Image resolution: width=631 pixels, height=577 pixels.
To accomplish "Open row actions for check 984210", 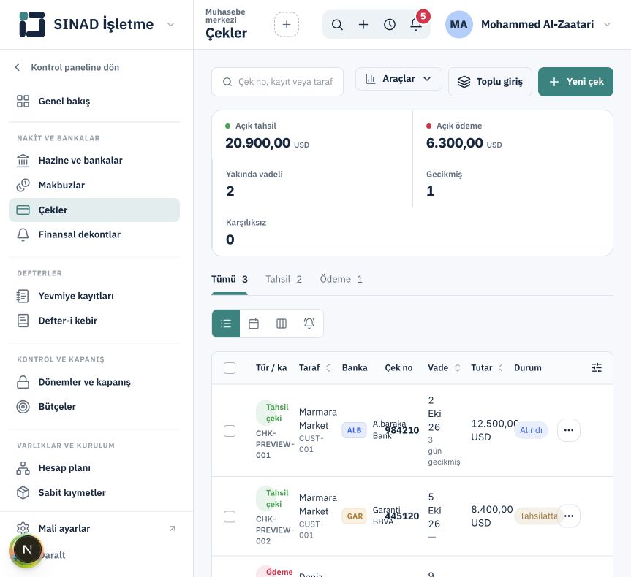I will pos(569,430).
